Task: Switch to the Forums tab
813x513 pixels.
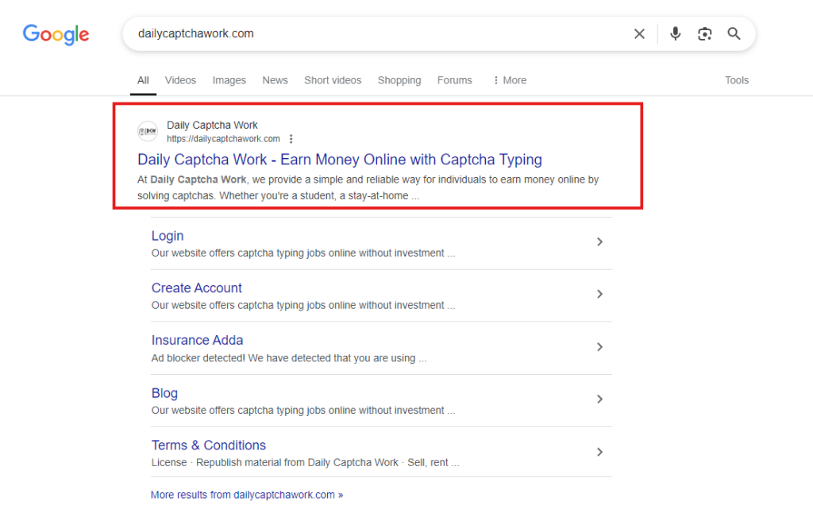Action: (455, 80)
